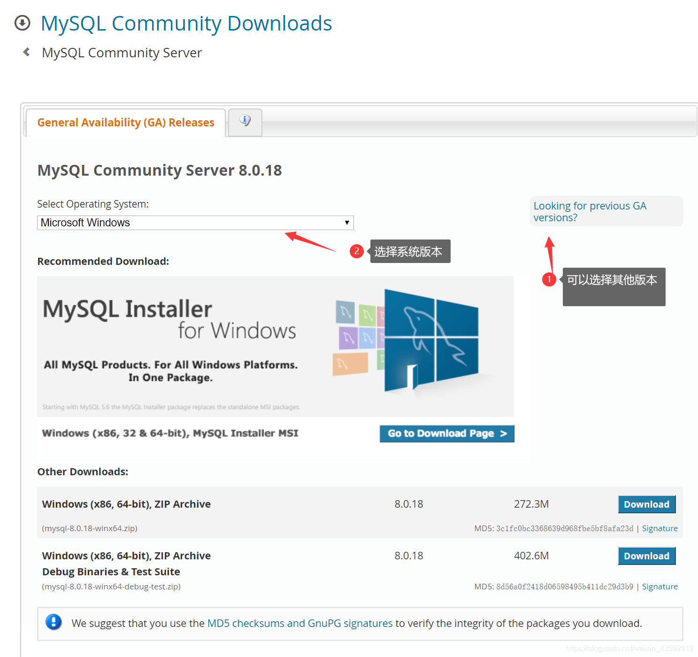Click the Windows dolphin logo graphic
Image resolution: width=698 pixels, height=657 pixels.
click(x=432, y=340)
